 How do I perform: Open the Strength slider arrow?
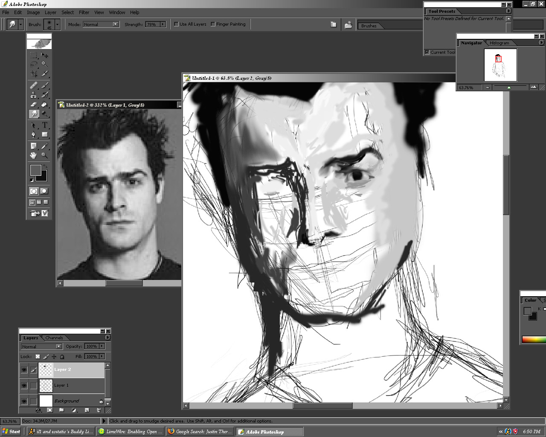point(163,24)
